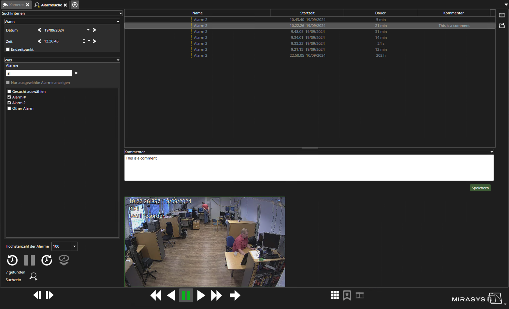509x309 pixels.
Task: Click the column layout icon top right
Action: [502, 15]
